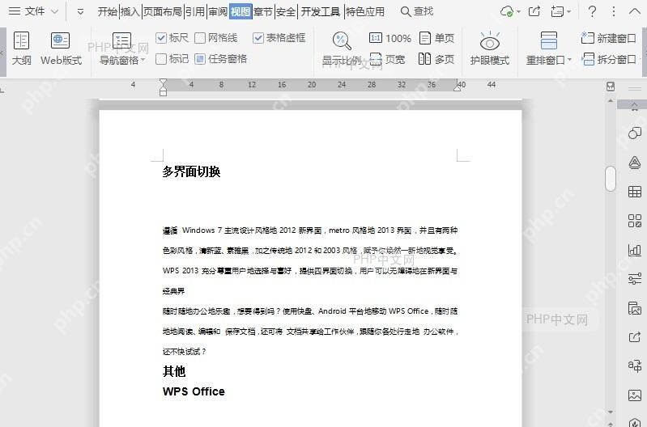Open the 显示比例 zoom dialog
Screen dimensions: 647x427
(x=342, y=49)
